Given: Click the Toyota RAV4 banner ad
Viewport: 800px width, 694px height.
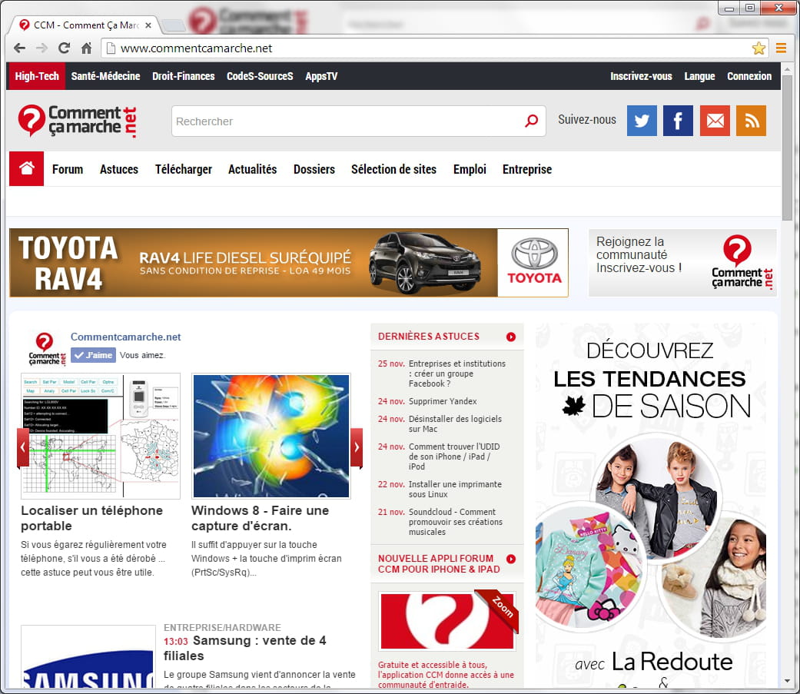Looking at the screenshot, I should 289,263.
